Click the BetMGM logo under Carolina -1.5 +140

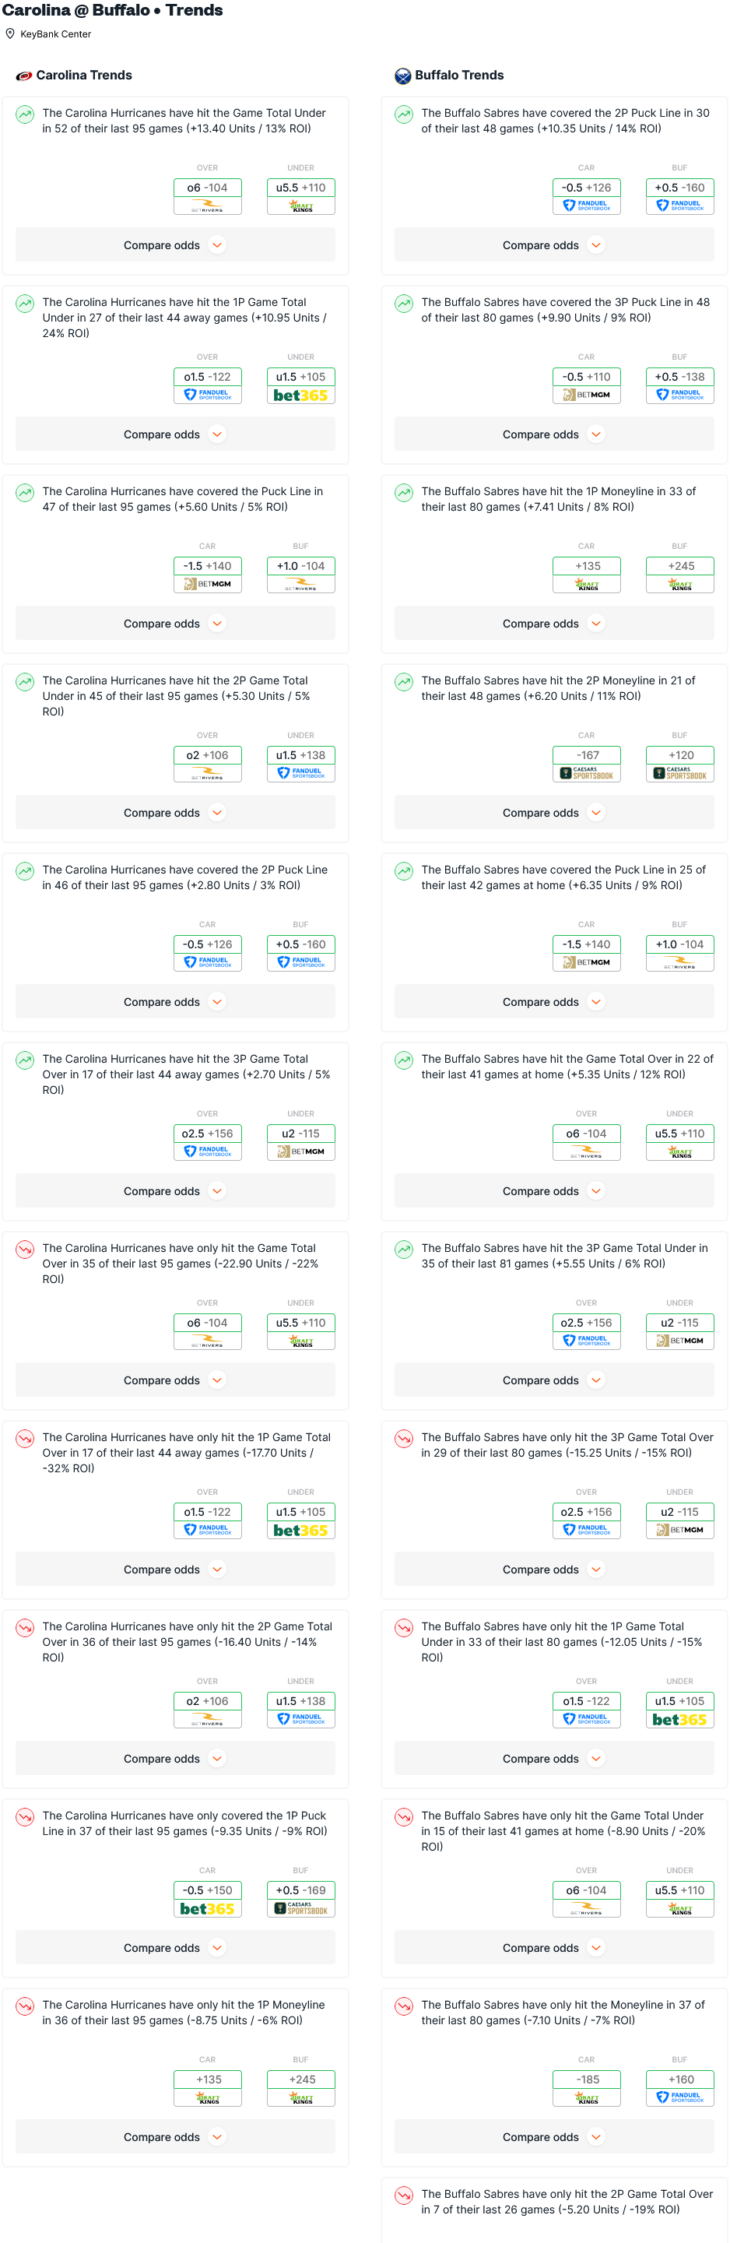pos(208,584)
